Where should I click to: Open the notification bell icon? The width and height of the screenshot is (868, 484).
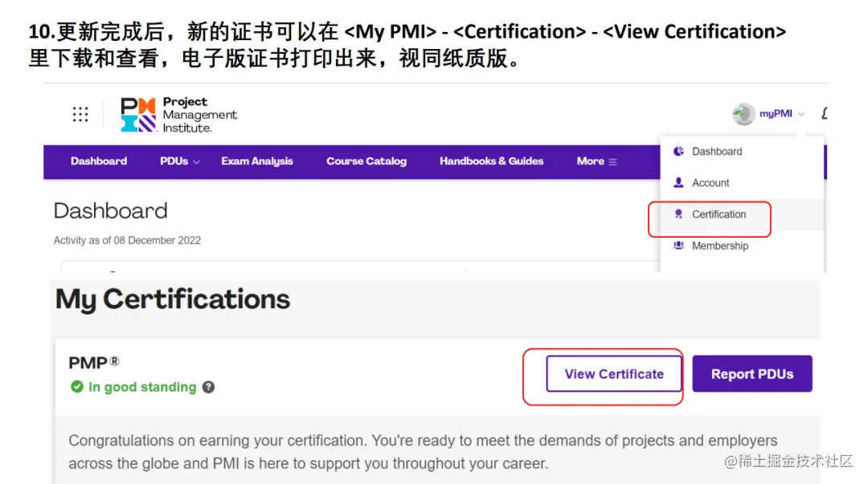click(x=825, y=113)
